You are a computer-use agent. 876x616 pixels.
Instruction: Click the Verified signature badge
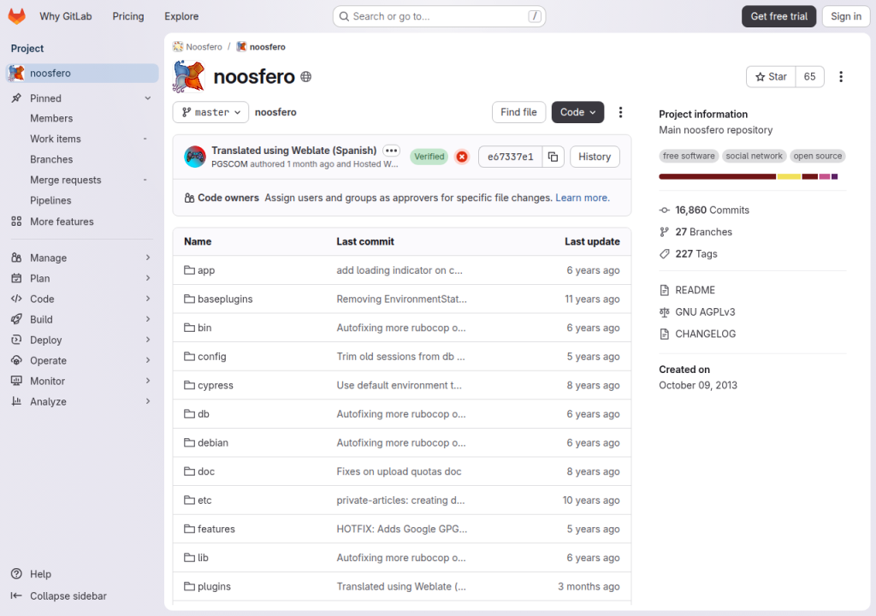click(429, 157)
